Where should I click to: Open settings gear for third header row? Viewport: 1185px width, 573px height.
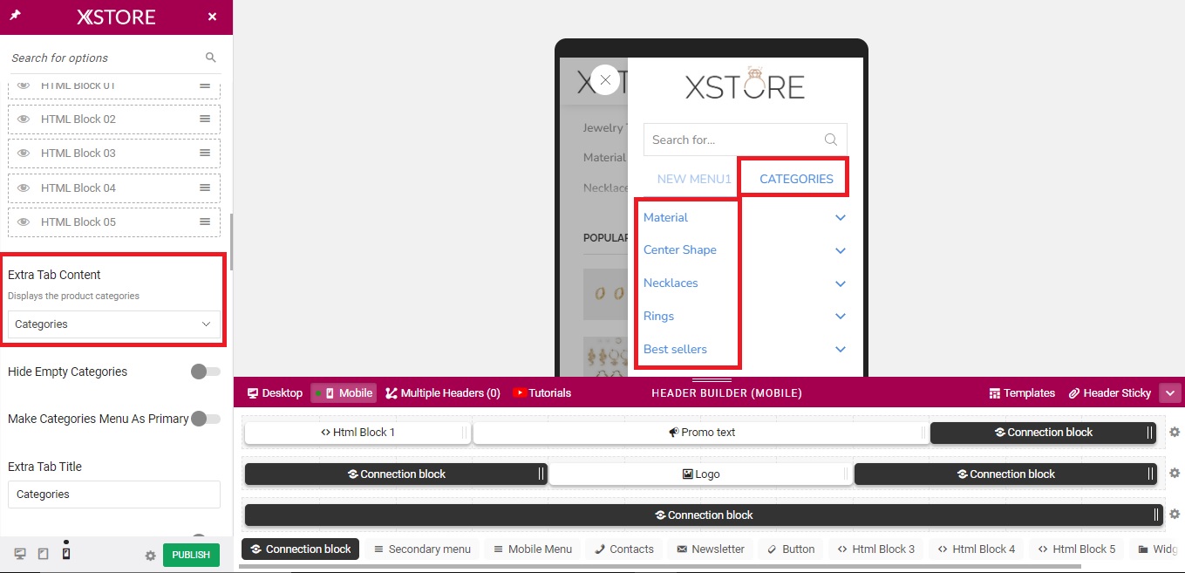[1174, 515]
